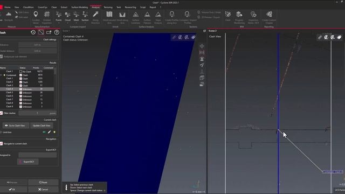Open the Gridded Inspection tool
The image size is (345, 194).
pyautogui.click(x=47, y=17)
